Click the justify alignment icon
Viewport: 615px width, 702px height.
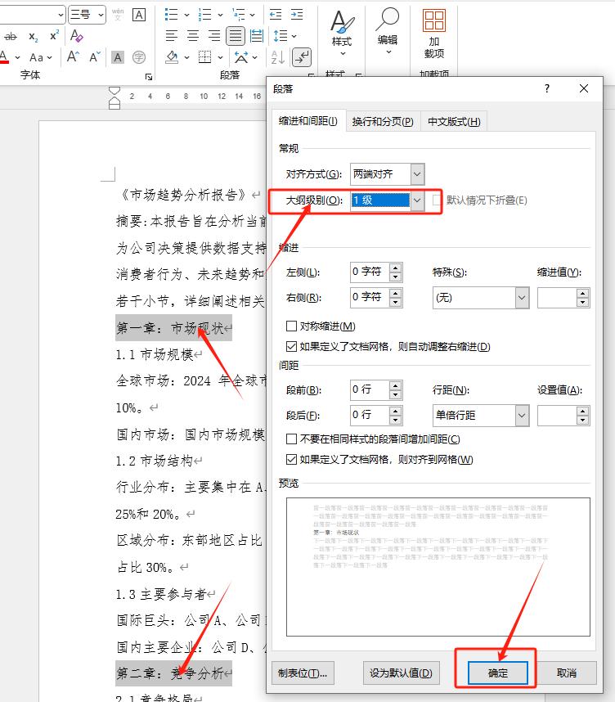click(x=236, y=36)
